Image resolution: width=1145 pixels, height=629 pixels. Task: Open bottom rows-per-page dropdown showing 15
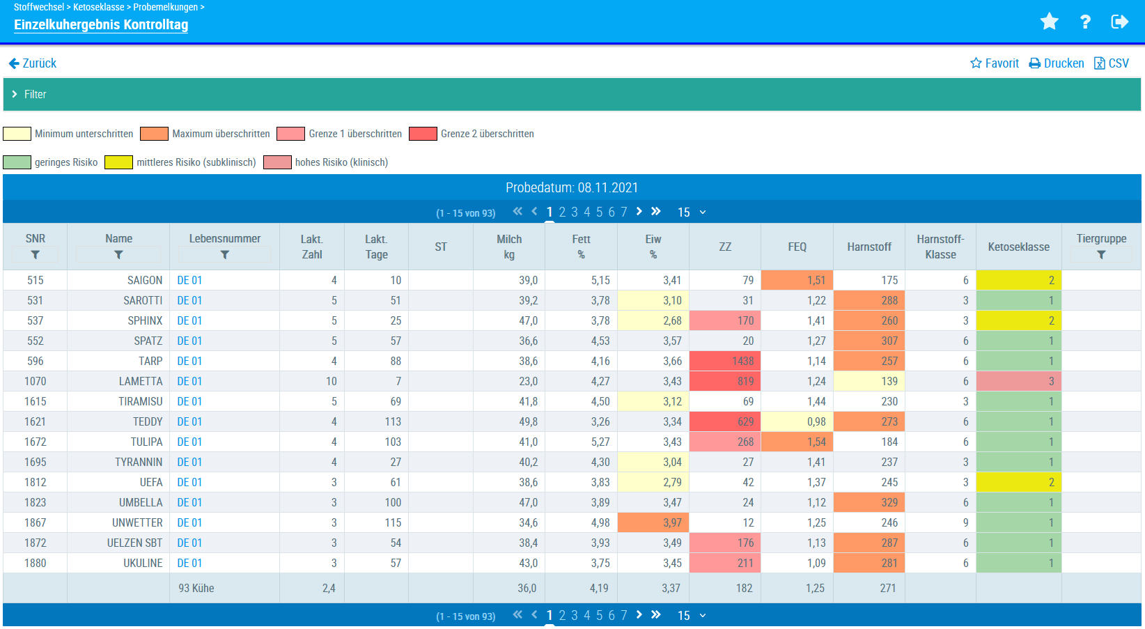(x=692, y=616)
